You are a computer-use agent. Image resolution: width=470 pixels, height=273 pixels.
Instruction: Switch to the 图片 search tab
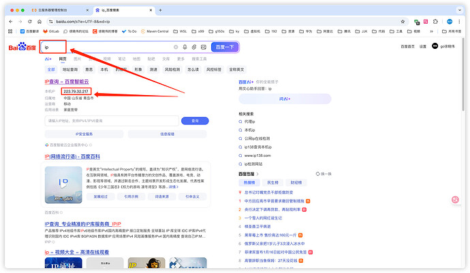click(76, 59)
